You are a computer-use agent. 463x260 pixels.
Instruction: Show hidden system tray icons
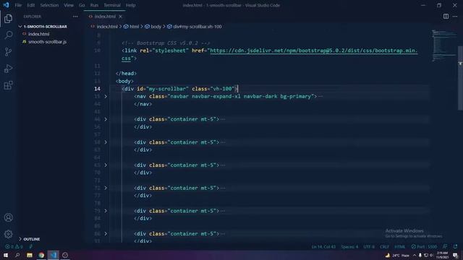(415, 255)
